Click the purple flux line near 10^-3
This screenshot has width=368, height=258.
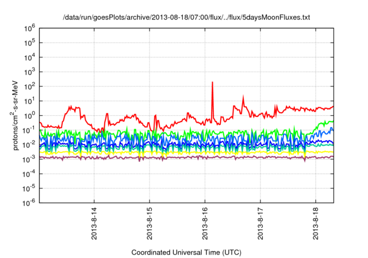point(186,157)
